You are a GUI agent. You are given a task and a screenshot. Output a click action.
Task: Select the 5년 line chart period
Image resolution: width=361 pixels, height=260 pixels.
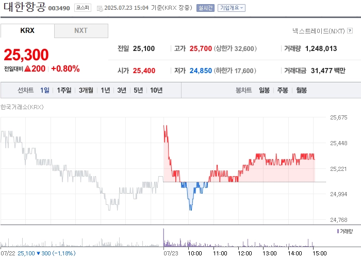[x=138, y=90]
